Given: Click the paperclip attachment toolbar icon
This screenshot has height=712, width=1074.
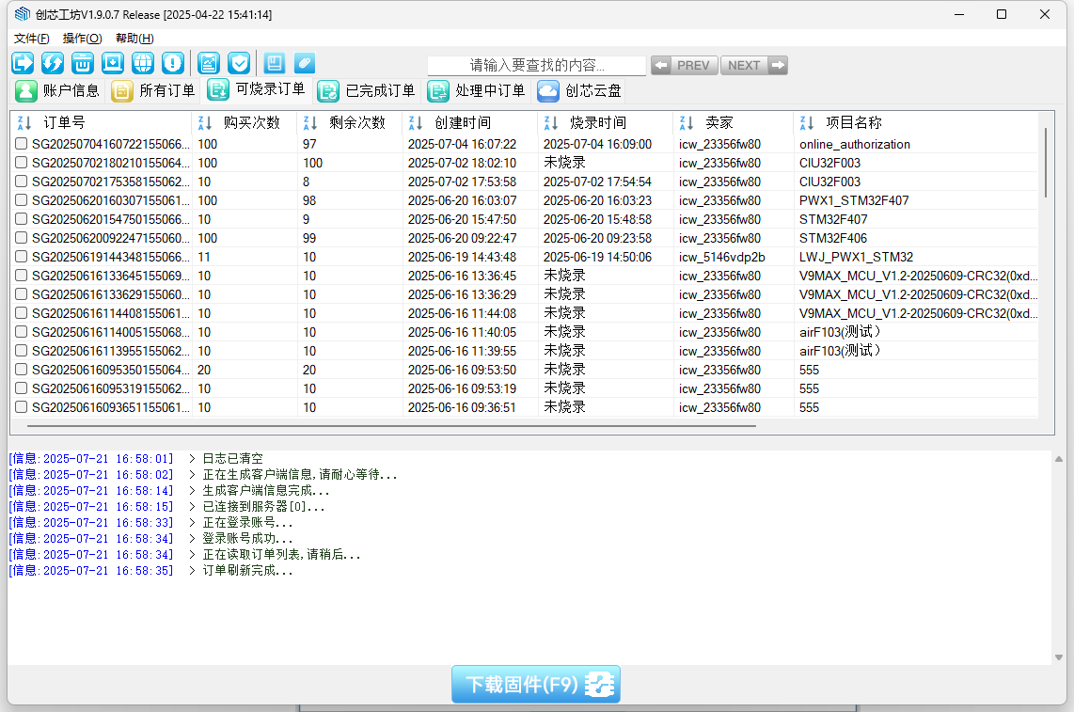Looking at the screenshot, I should coord(305,63).
